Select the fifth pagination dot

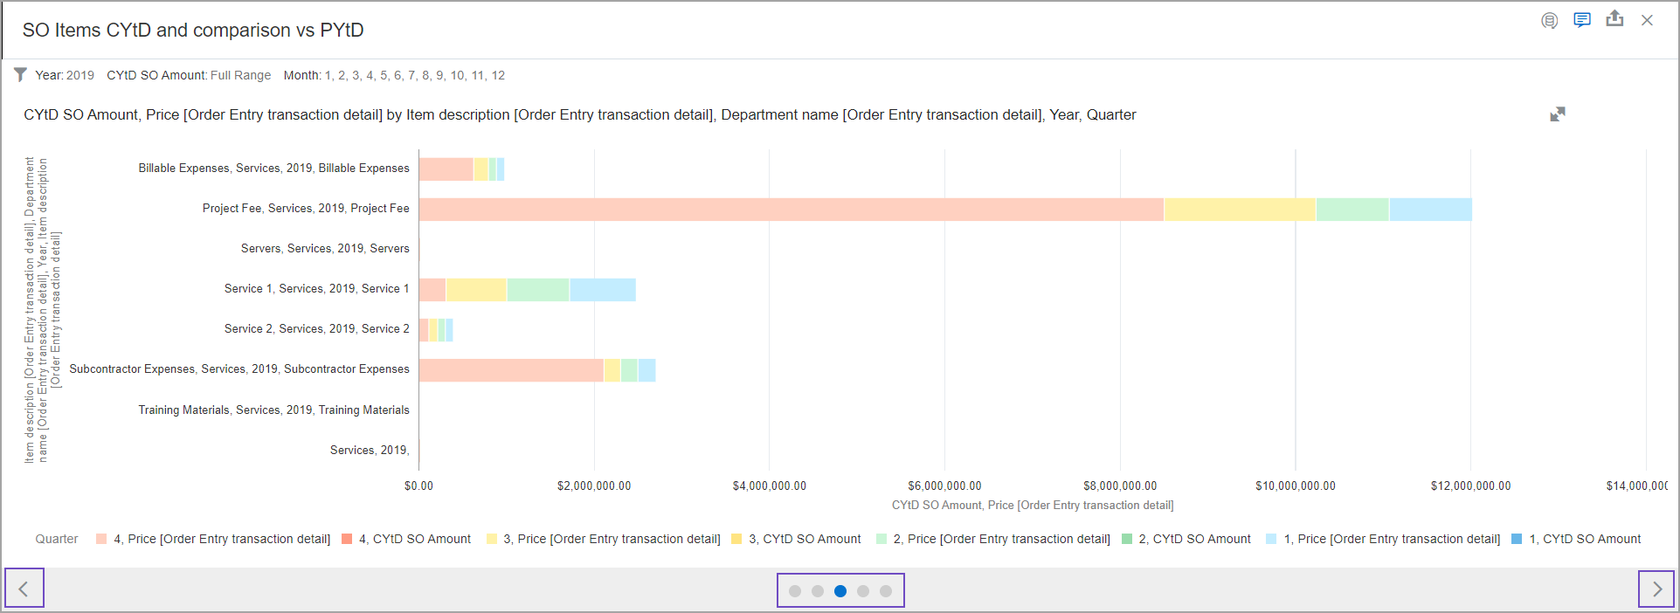pyautogui.click(x=886, y=591)
